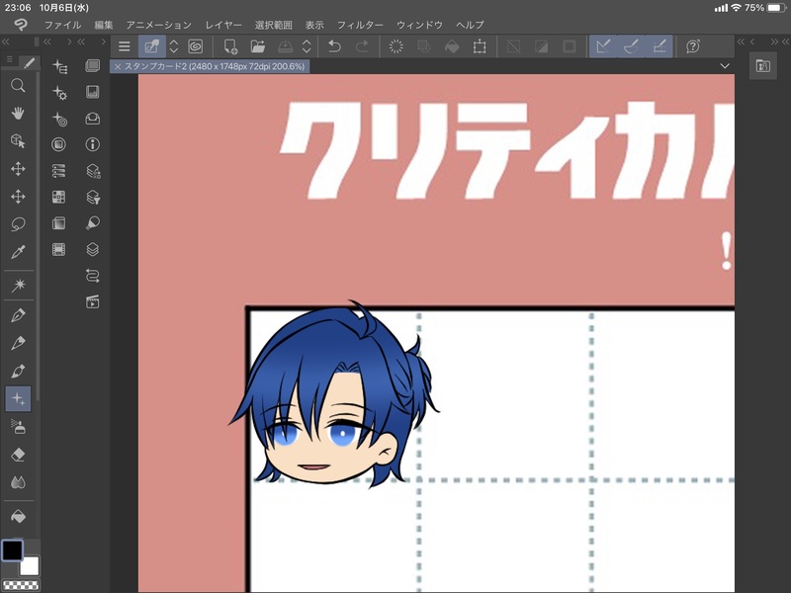The height and width of the screenshot is (593, 791).
Task: Open the ファイル menu
Action: click(62, 25)
